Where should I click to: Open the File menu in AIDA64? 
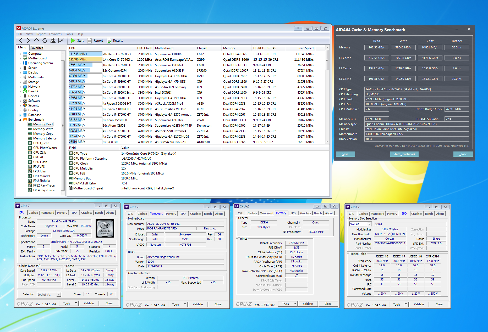tap(20, 34)
